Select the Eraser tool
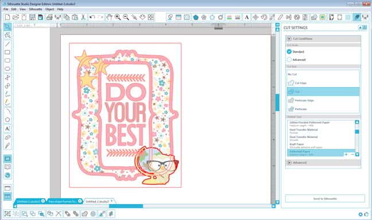Image resolution: width=372 pixels, height=220 pixels. (x=7, y=137)
